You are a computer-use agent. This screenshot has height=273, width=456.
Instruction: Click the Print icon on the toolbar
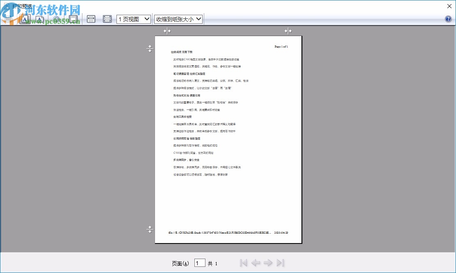7,19
